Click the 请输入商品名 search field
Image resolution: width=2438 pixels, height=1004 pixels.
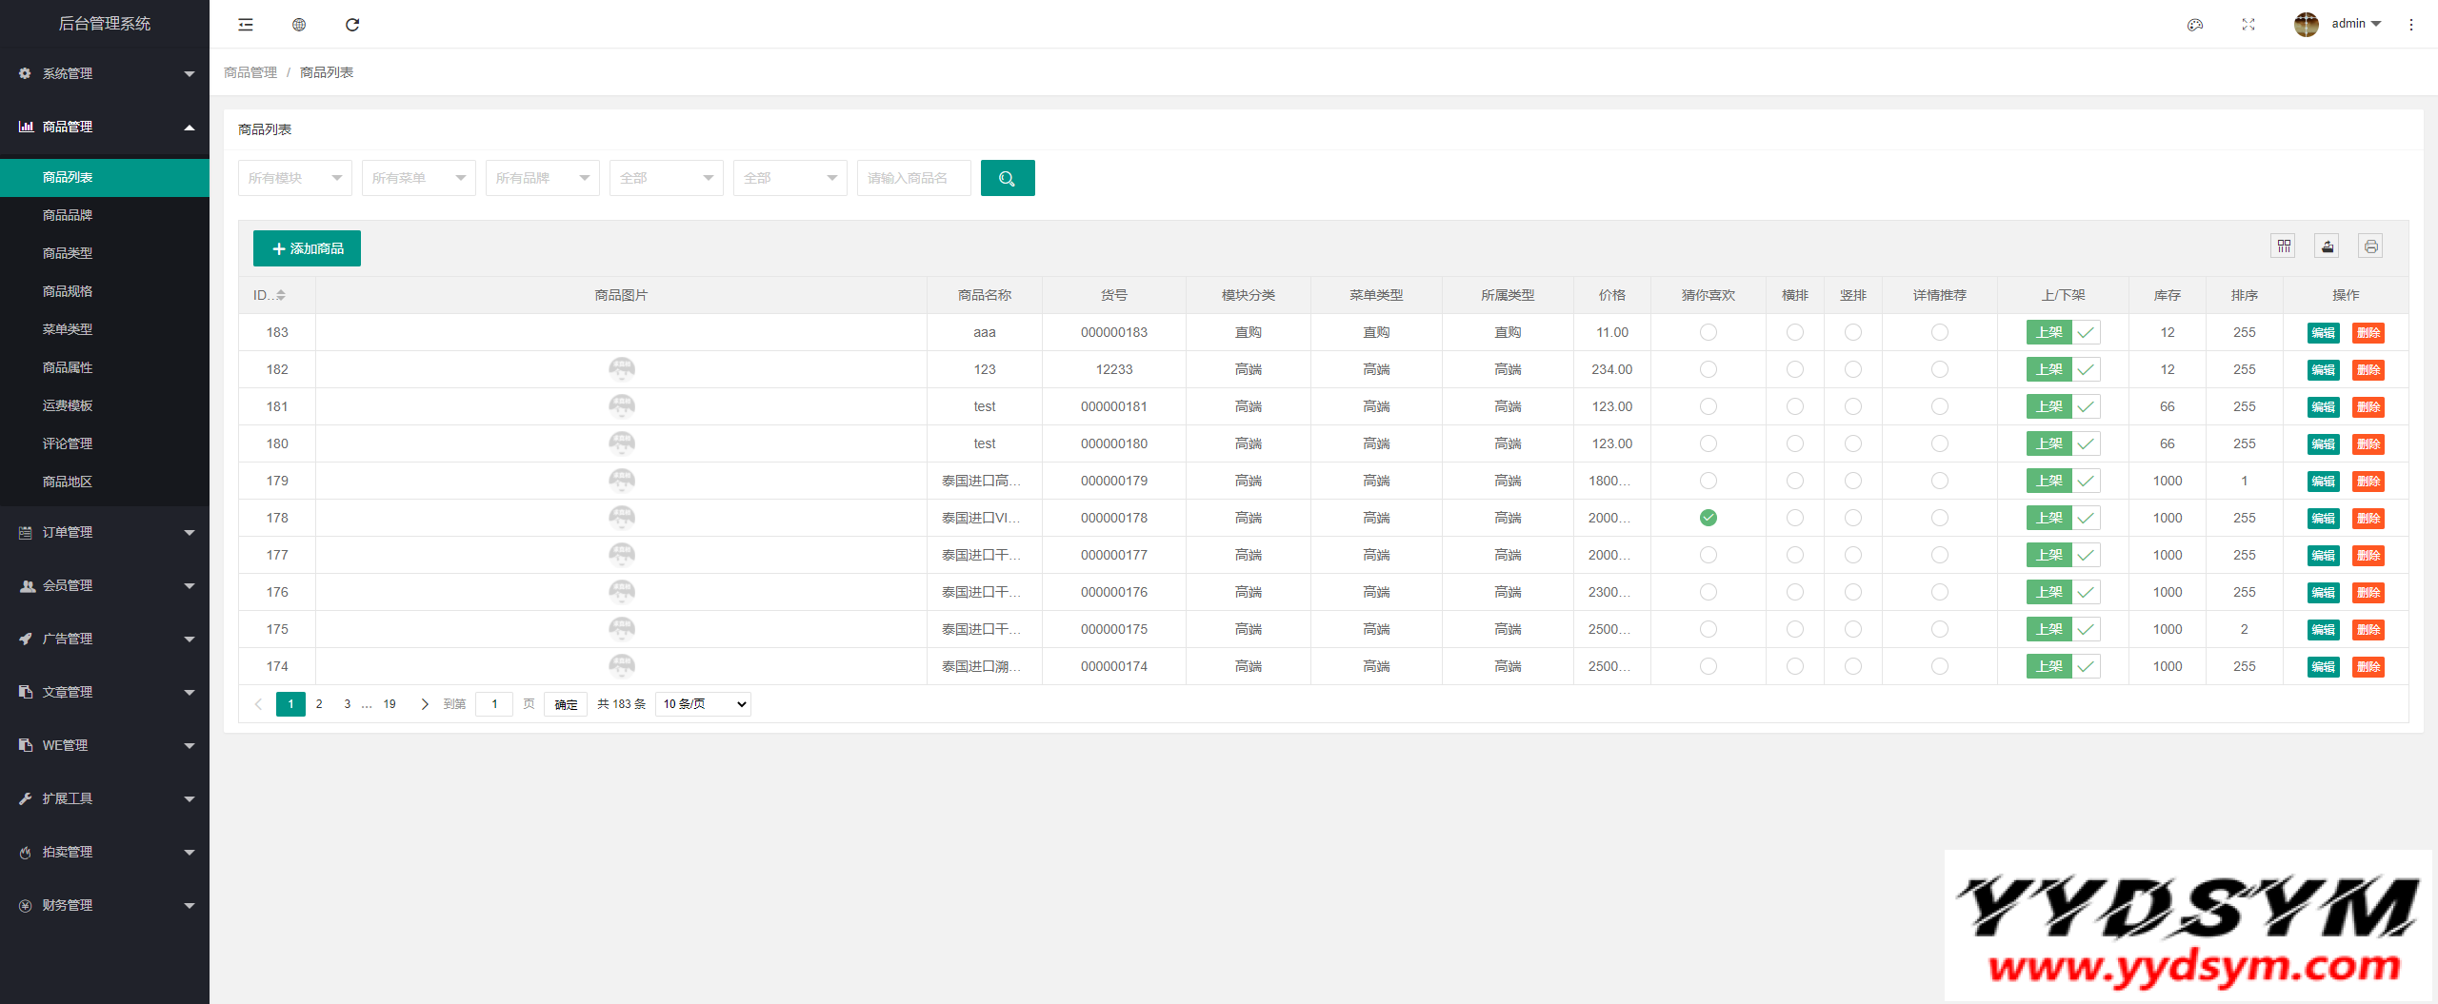click(x=912, y=178)
